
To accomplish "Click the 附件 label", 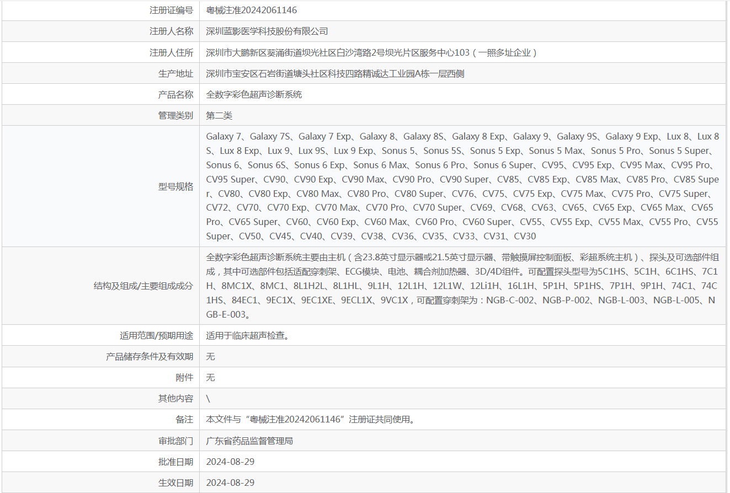I will point(185,377).
